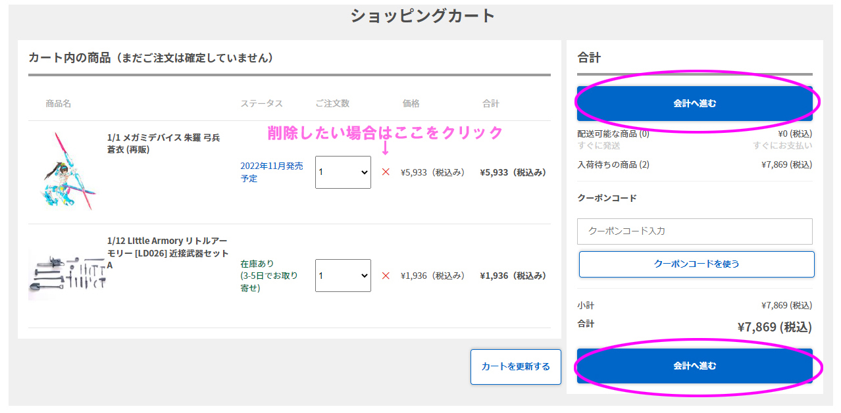The image size is (841, 413).
Task: Delete the Little Armory item using its red X
Action: 386,276
